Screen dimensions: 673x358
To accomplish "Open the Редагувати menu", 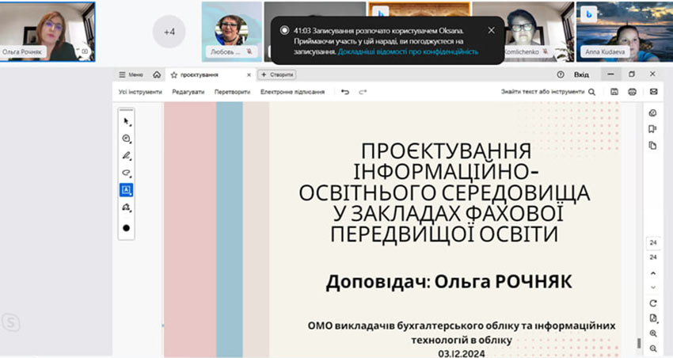I will 188,92.
